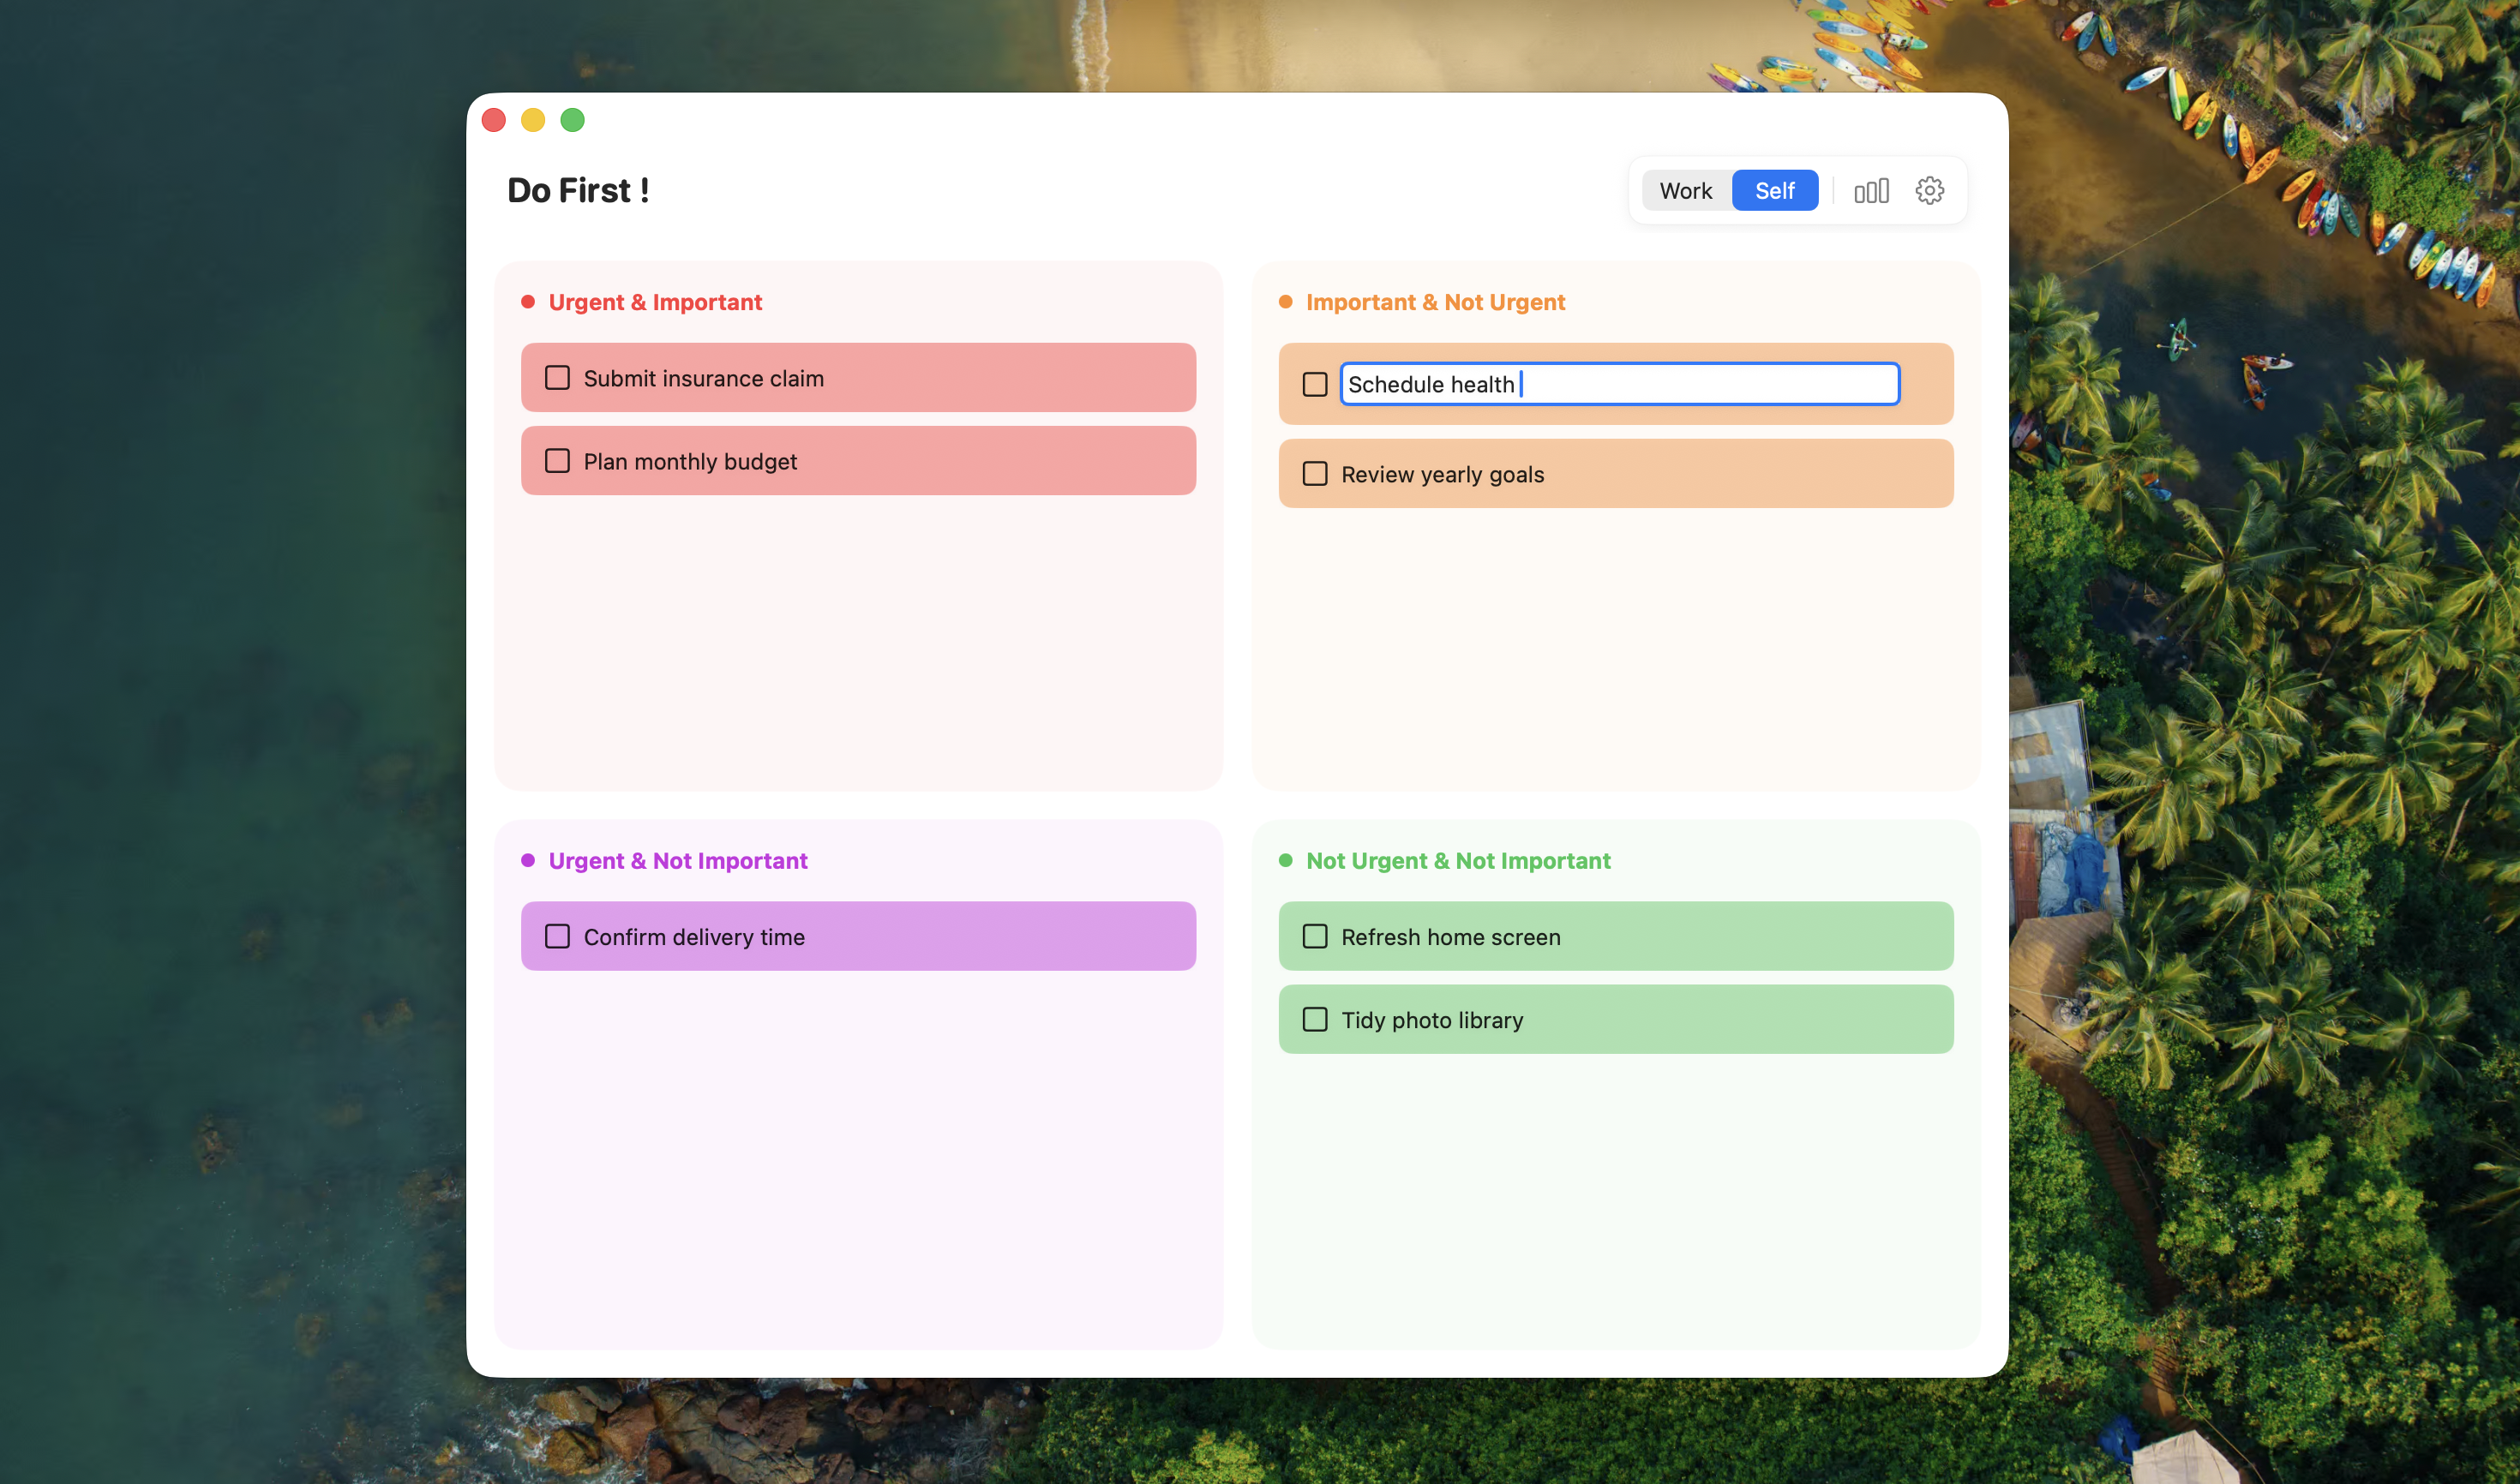Screen dimensions: 2520x1484
Task: Complete the Refresh home screen task
Action: point(1315,936)
